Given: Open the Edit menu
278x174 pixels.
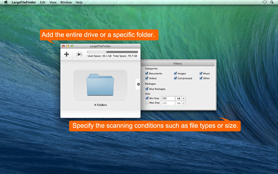Looking at the screenshot, I should coord(43,2).
